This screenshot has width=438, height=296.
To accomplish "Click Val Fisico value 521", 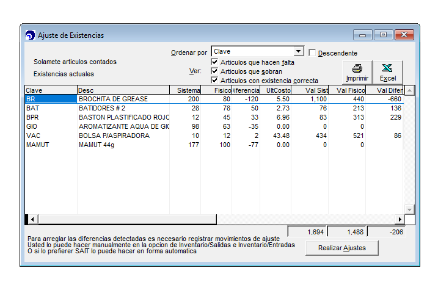I will pos(359,135).
